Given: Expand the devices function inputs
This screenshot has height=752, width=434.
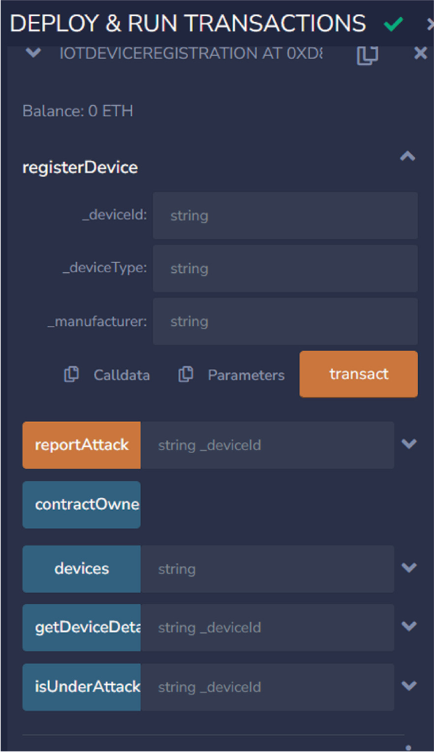Looking at the screenshot, I should tap(409, 568).
